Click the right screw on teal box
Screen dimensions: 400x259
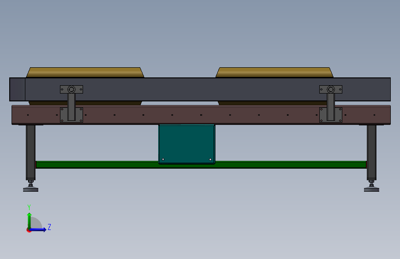pyautogui.click(x=210, y=159)
